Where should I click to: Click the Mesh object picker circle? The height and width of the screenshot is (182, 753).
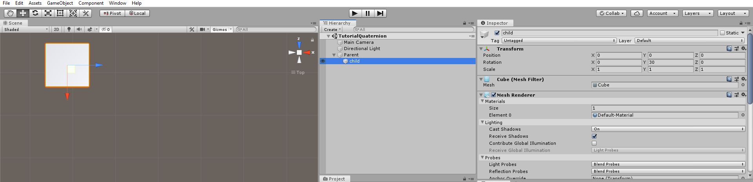[743, 85]
